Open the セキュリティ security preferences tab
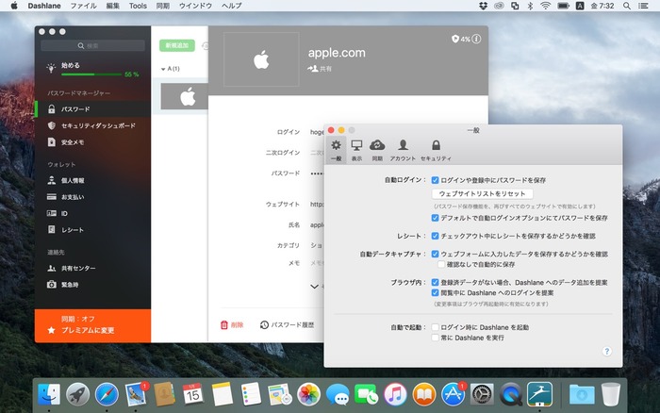This screenshot has width=660, height=413. pos(436,150)
